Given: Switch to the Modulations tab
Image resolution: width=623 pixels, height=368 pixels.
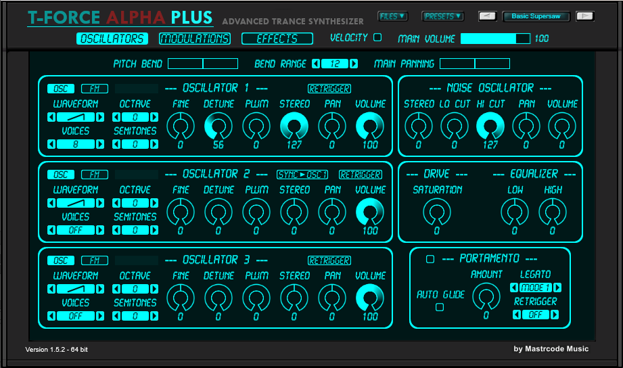Looking at the screenshot, I should click(195, 39).
